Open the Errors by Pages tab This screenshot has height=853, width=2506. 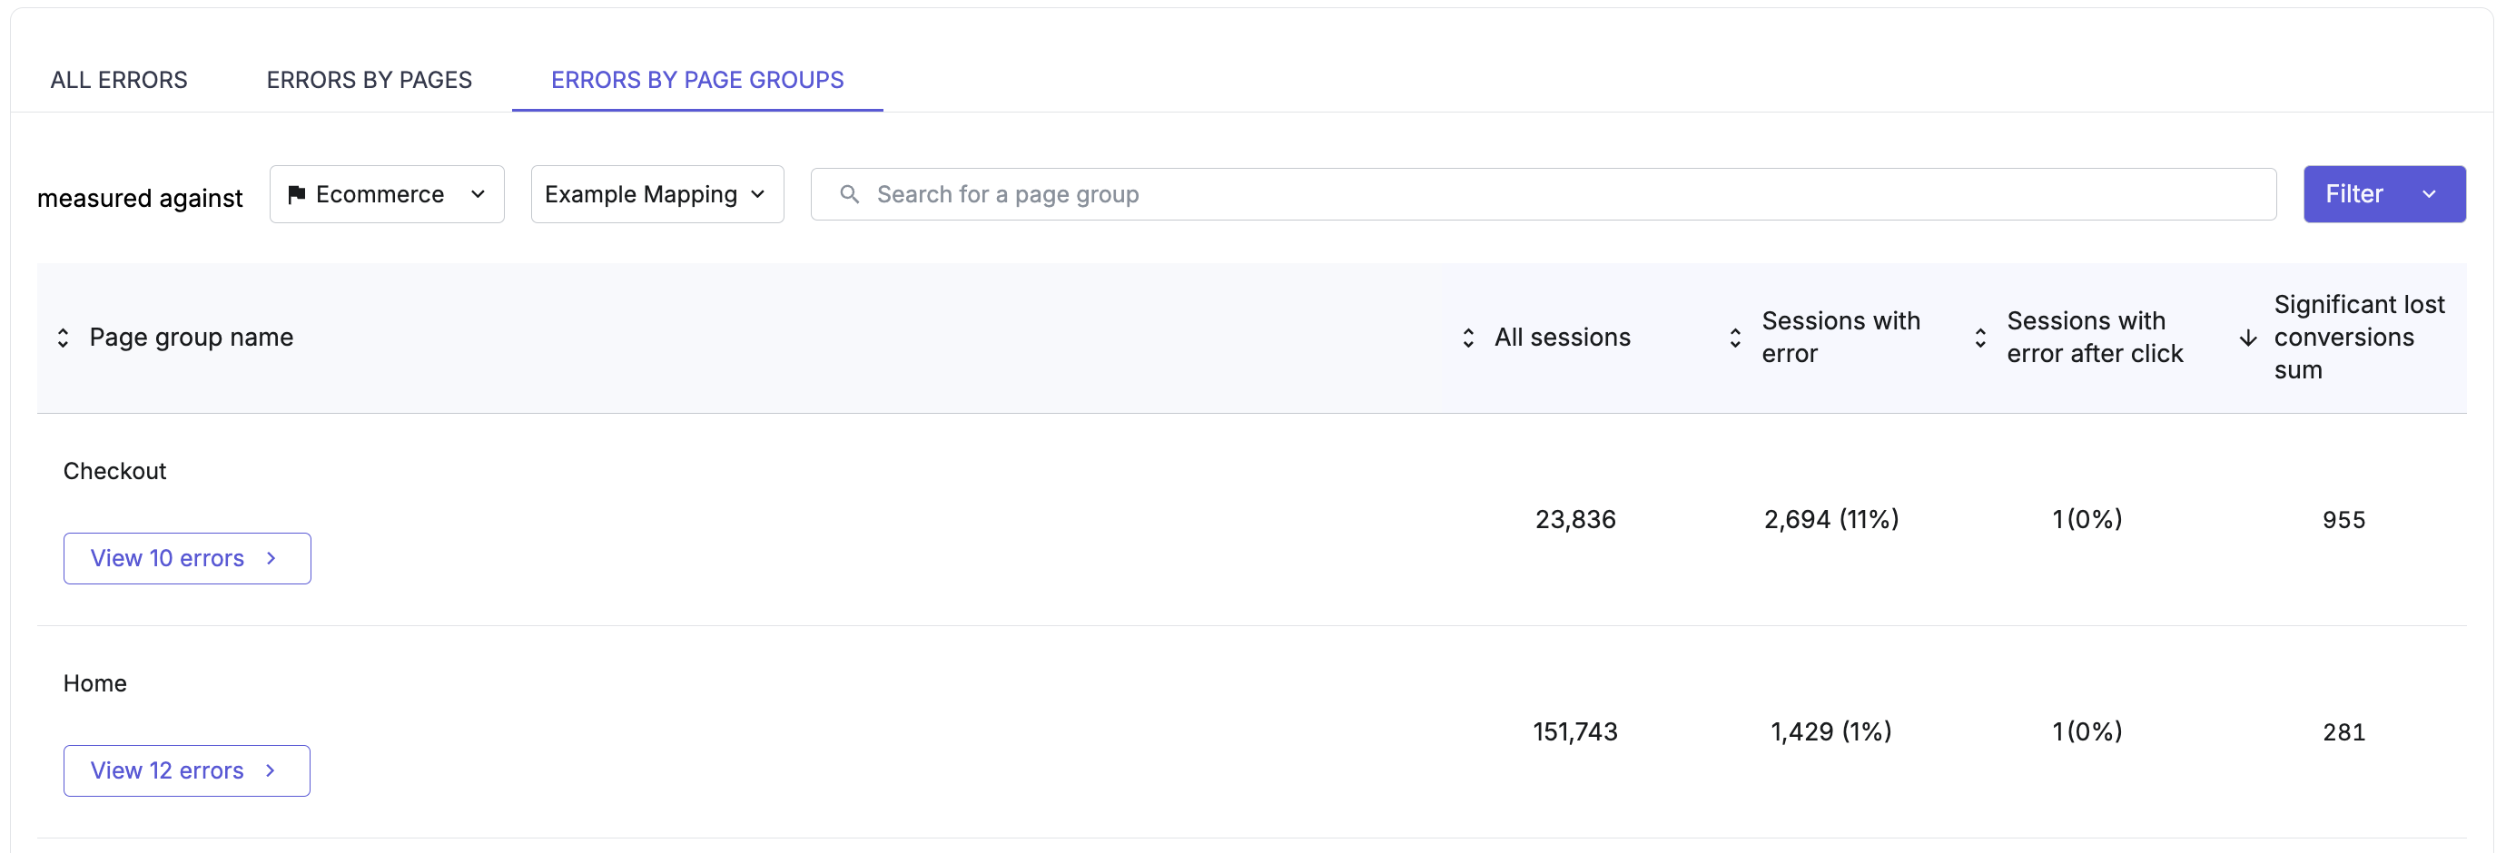(369, 80)
